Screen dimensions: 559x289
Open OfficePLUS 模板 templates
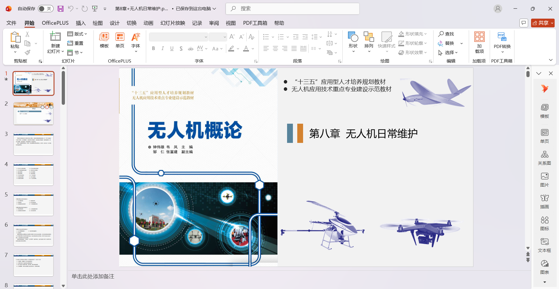point(104,40)
